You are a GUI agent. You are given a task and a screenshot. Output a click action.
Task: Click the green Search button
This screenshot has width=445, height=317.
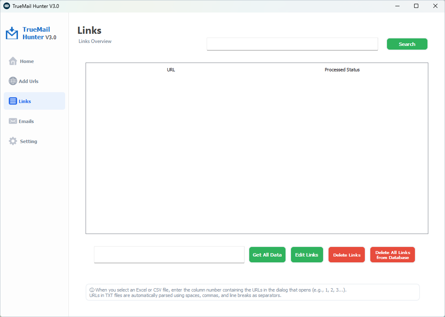[x=407, y=44]
